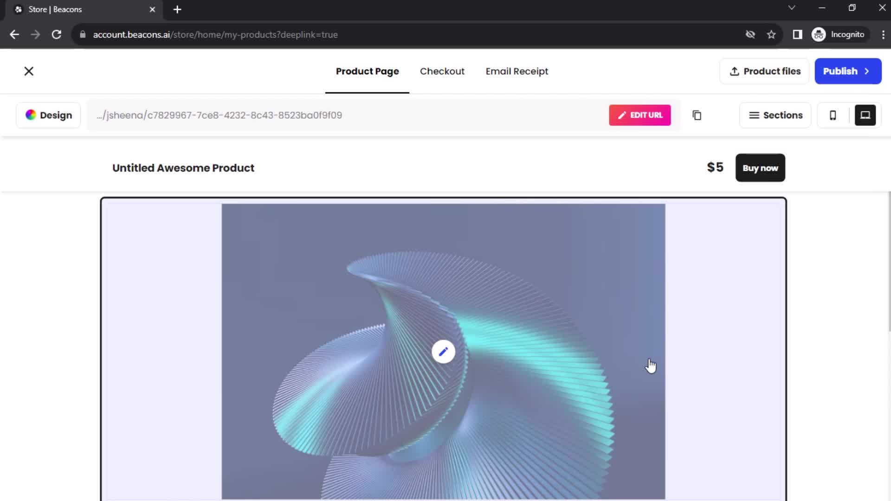Expand the Sections panel menu

click(775, 115)
